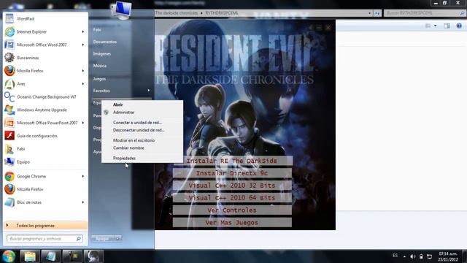Launch the Internet Explorer icon
Screen dimensions: 467x263
point(9,31)
